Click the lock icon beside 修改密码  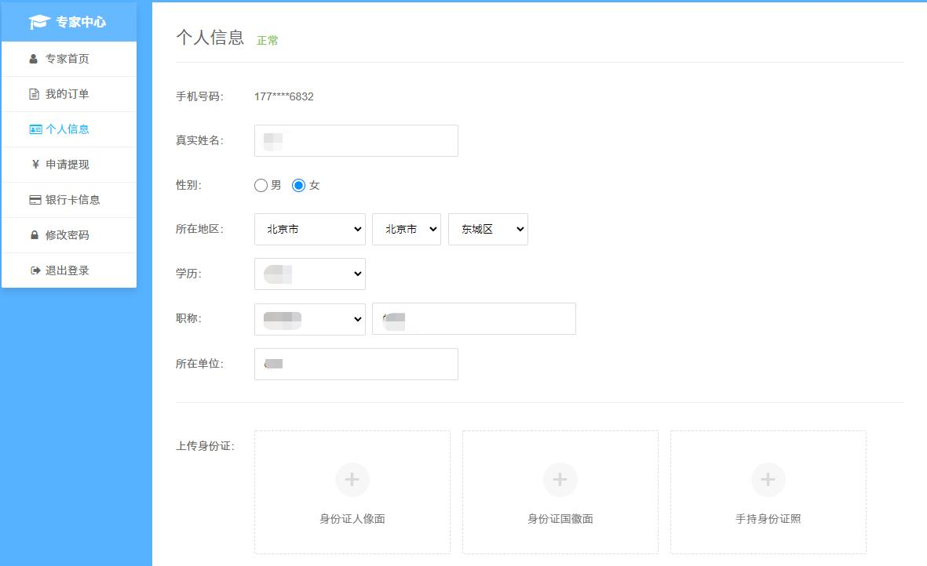35,235
